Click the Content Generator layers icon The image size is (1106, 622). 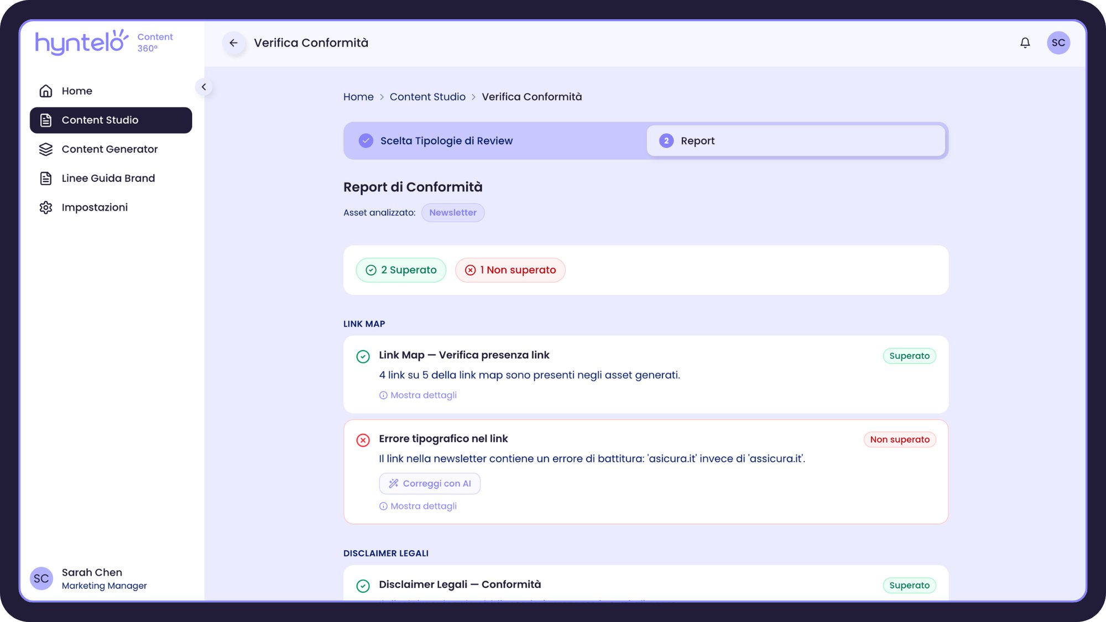click(x=46, y=149)
